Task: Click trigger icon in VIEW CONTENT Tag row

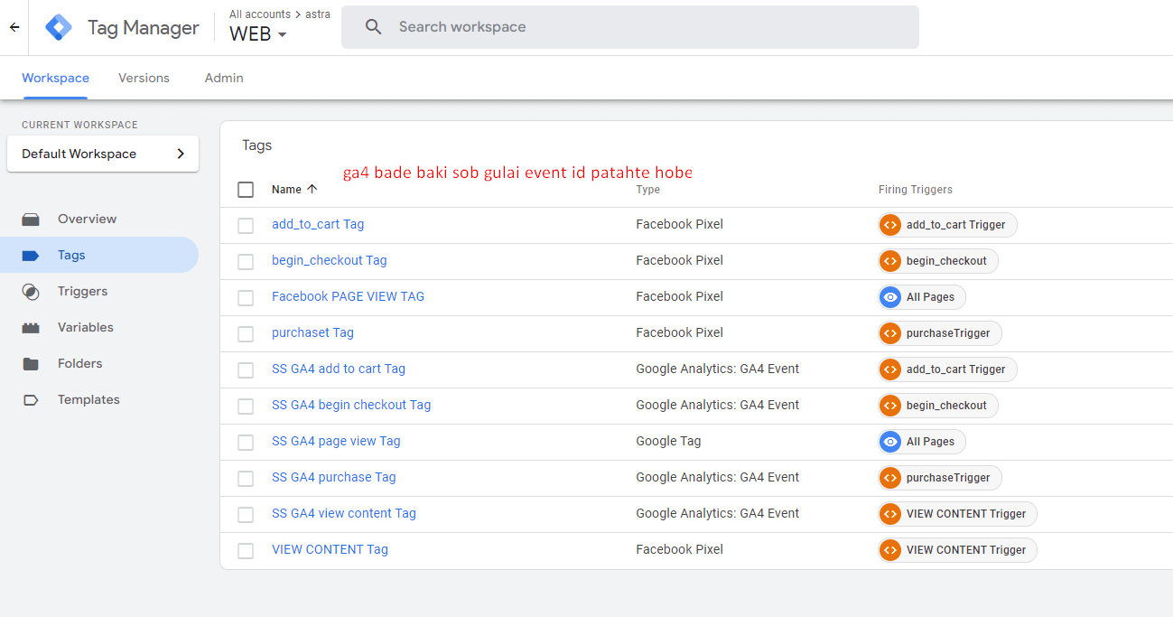Action: [890, 550]
